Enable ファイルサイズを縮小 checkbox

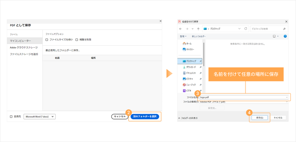coord(47,40)
